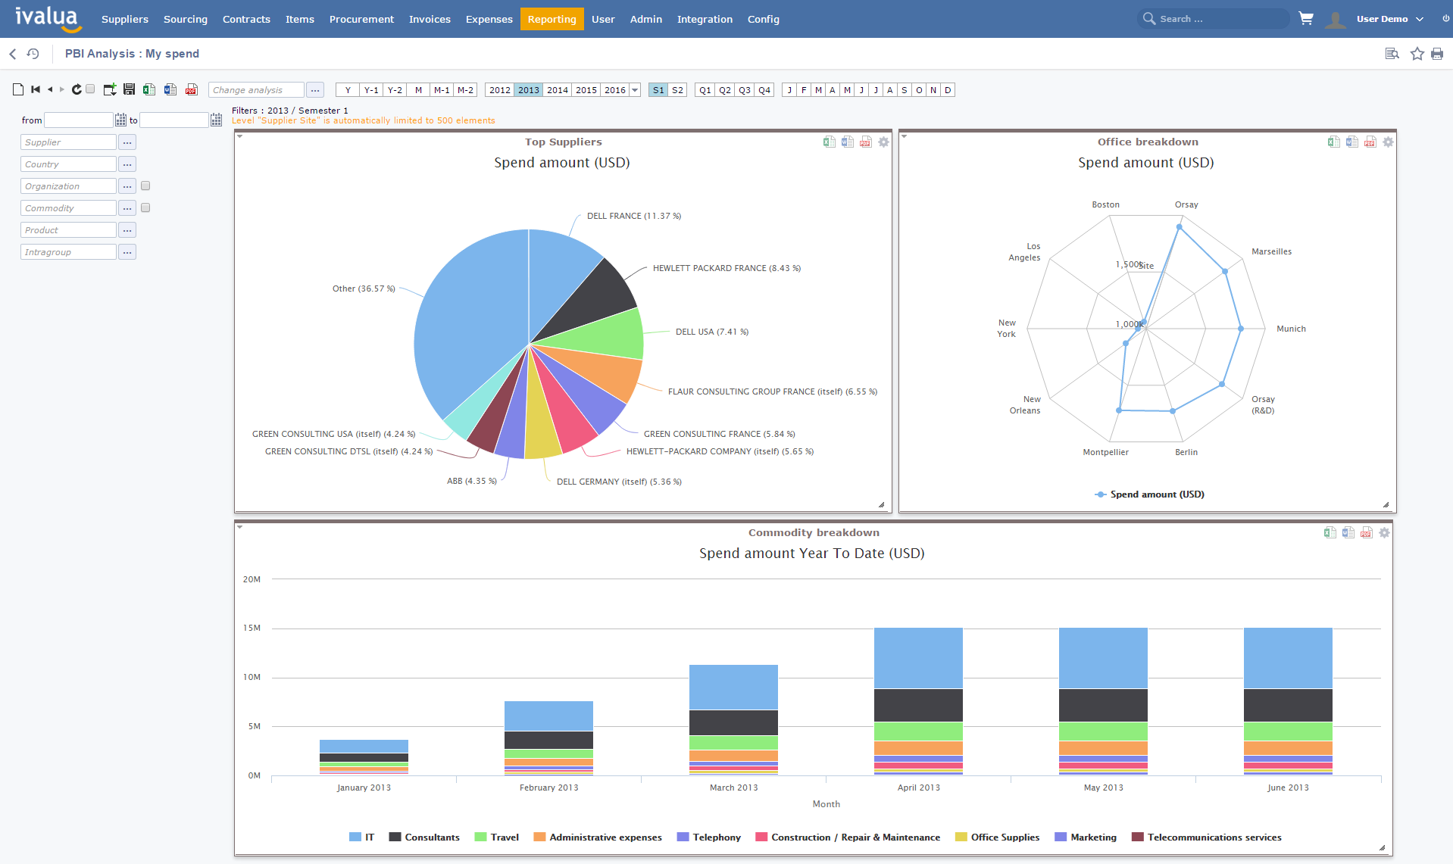Open the shopping cart icon
This screenshot has height=864, width=1453.
pos(1306,19)
